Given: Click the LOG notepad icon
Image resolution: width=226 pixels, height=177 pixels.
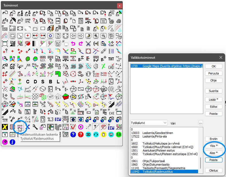Looking at the screenshot, I should (58, 21).
